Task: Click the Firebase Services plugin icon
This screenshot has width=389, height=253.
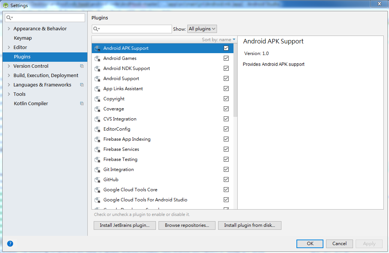Action: (x=97, y=149)
